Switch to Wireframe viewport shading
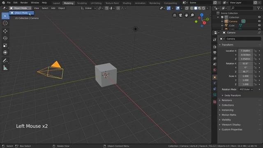This screenshot has height=148, width=263. tap(192, 8)
